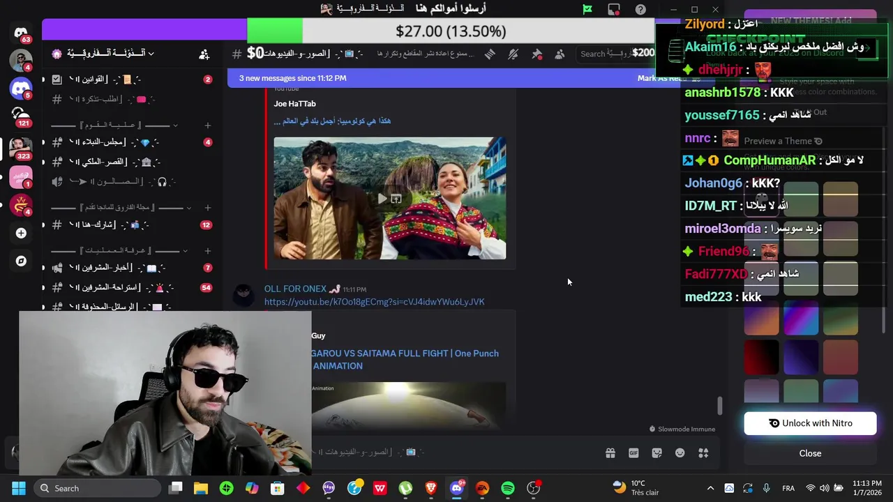Open the القصر-الملكي channel
The width and height of the screenshot is (893, 502).
pos(133,162)
